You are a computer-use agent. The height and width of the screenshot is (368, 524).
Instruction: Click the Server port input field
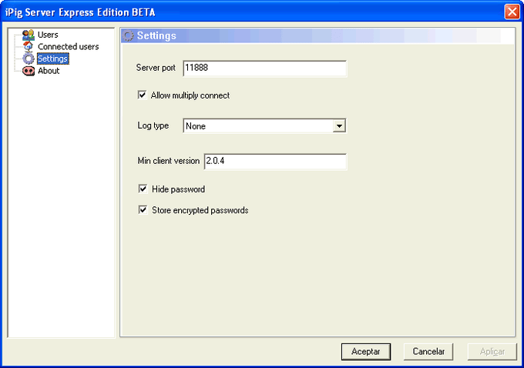[x=265, y=69]
